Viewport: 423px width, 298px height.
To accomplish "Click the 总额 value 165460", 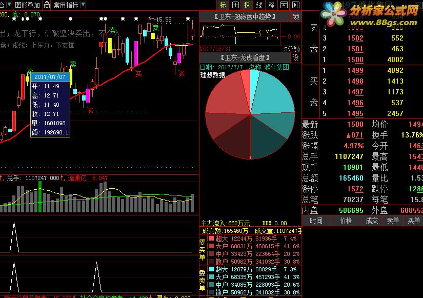I will click(351, 178).
